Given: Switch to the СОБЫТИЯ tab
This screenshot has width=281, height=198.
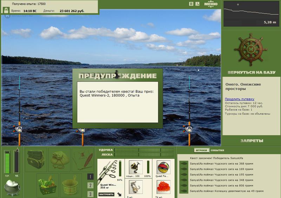Looking at the screenshot, I should pos(217,150).
